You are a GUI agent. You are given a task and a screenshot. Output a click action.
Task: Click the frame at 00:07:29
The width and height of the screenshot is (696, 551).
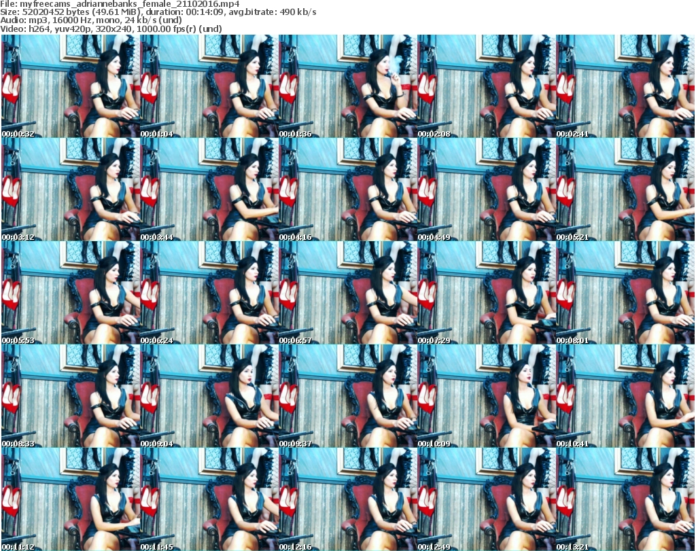[487, 293]
